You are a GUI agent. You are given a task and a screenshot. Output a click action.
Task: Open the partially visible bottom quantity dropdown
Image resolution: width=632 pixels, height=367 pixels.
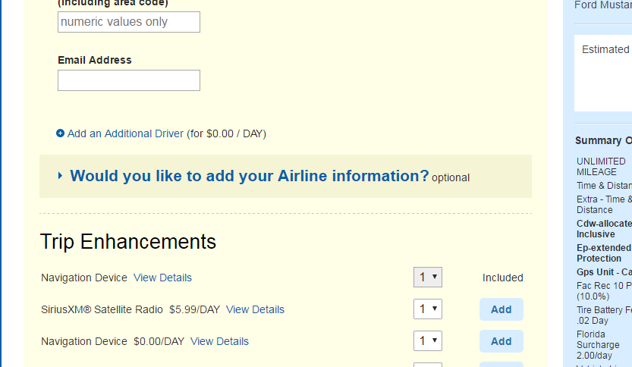tap(428, 365)
